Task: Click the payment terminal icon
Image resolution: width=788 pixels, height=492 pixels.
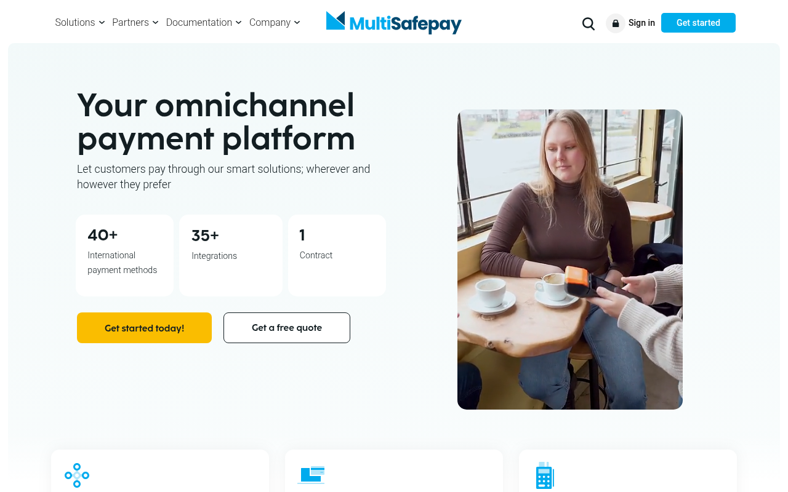Action: click(x=545, y=475)
